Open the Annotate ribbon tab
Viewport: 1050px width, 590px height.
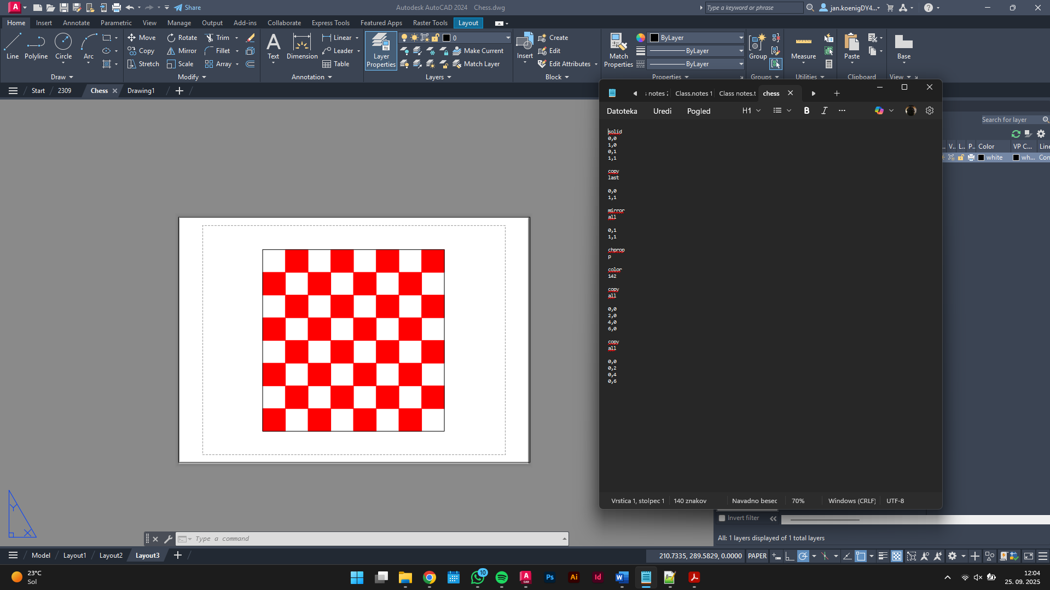coord(76,23)
